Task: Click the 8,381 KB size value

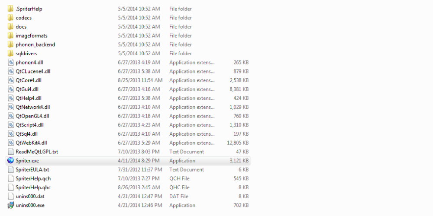Action: [239, 89]
